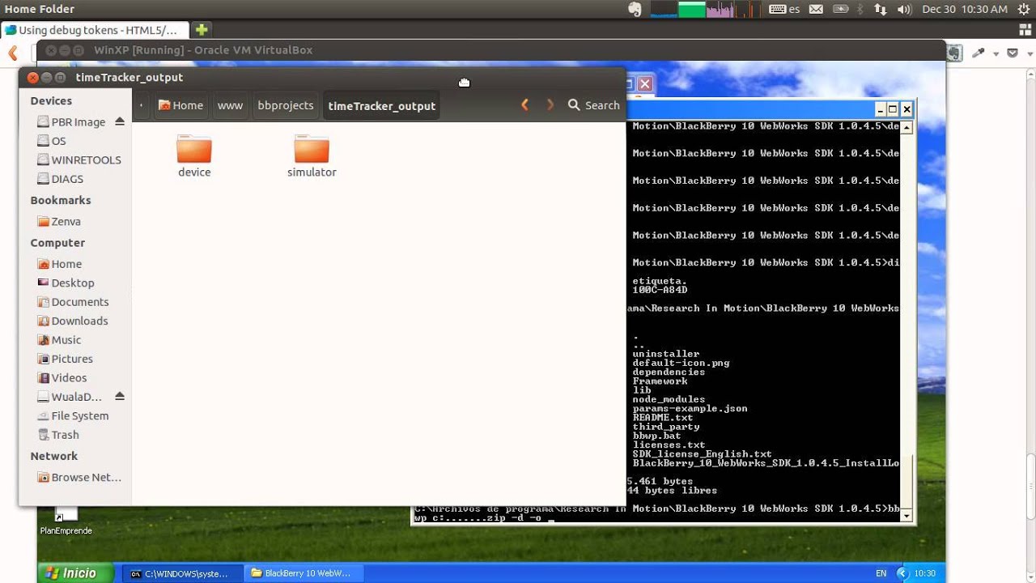Open the system monitor graph indicator

tap(705, 9)
